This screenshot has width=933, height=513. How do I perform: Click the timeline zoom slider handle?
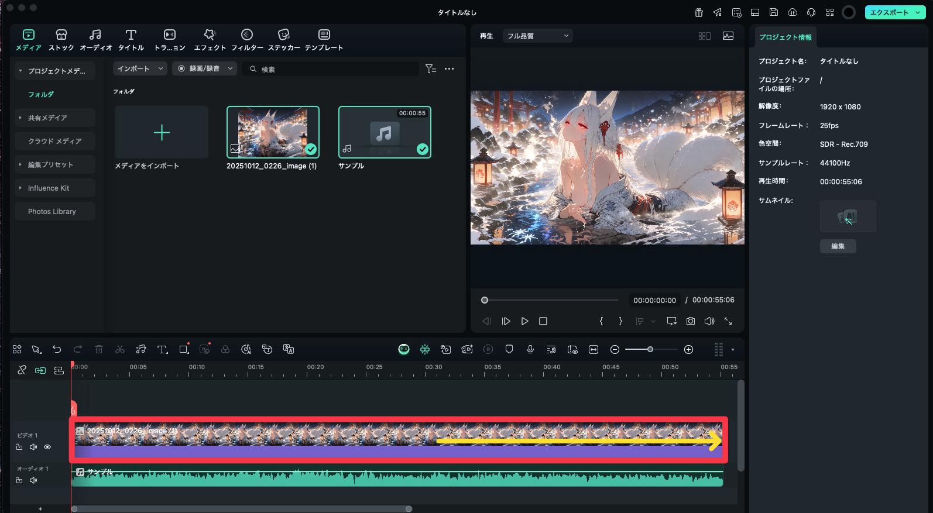tap(650, 349)
